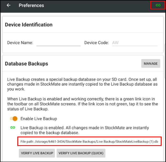The width and height of the screenshot is (166, 162).
Task: Tap the green Live Backup link icon in toolbar
Action: (x=158, y=5)
